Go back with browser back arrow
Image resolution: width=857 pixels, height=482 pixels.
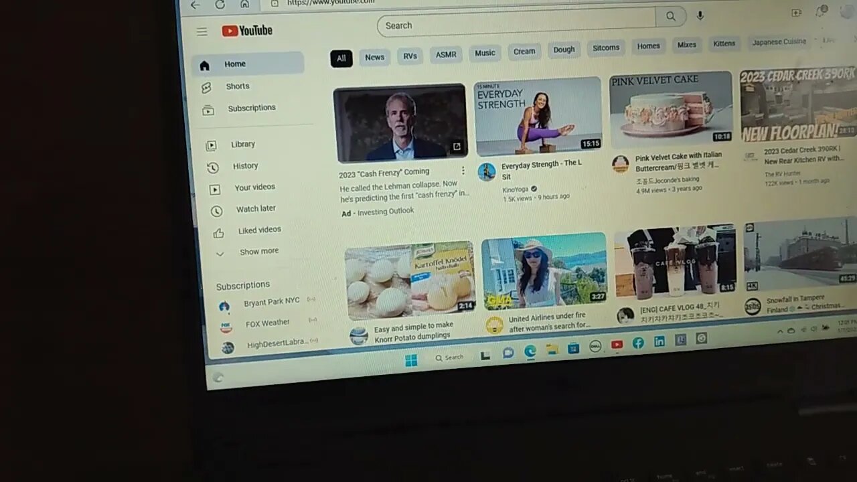pyautogui.click(x=195, y=5)
